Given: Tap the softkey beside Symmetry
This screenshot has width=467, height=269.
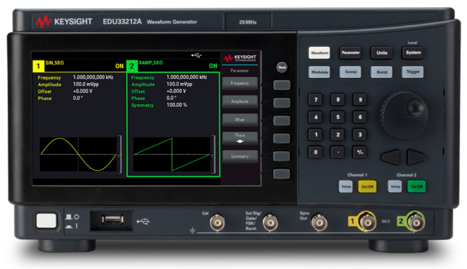Looking at the screenshot, I should point(282,156).
